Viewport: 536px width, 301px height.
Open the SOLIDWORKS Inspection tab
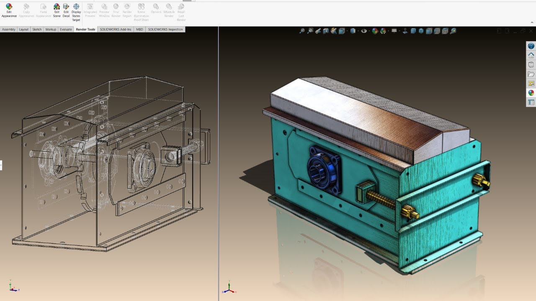pos(165,30)
